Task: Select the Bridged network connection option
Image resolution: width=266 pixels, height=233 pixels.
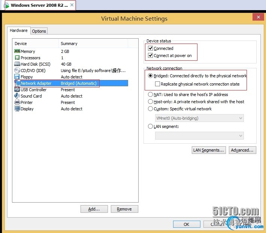Action: pyautogui.click(x=150, y=76)
